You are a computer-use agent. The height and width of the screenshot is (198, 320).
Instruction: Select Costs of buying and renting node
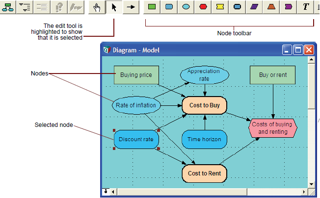click(x=273, y=128)
